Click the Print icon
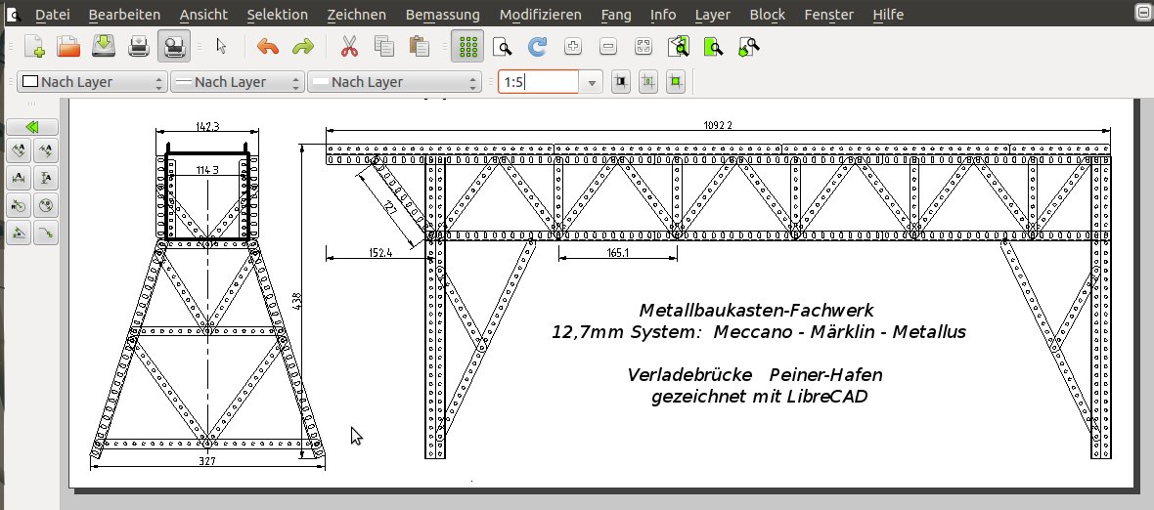1154x510 pixels. (139, 46)
